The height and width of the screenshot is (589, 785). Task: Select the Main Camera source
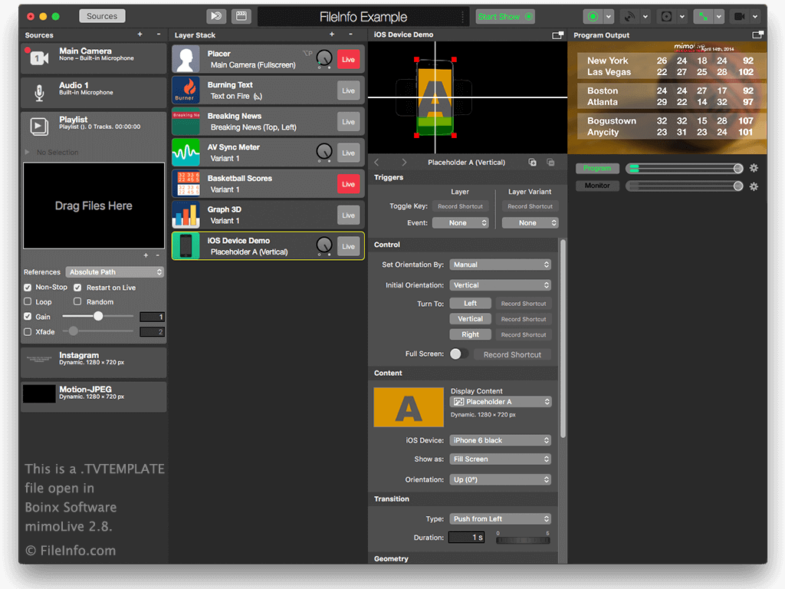pyautogui.click(x=94, y=58)
